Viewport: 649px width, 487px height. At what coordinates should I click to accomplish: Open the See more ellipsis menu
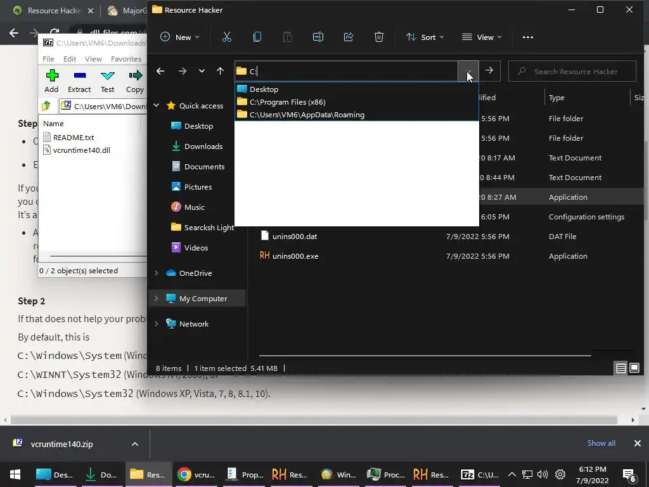[x=528, y=37]
